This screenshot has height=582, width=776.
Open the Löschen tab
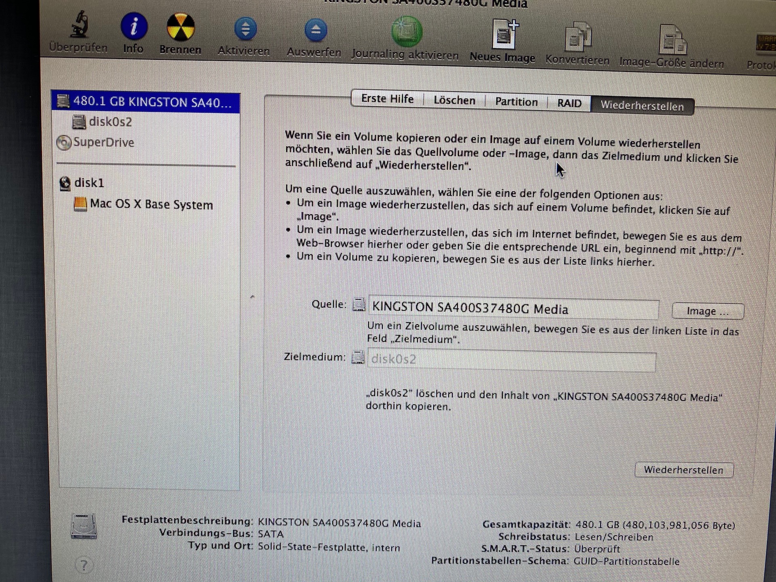pyautogui.click(x=454, y=101)
